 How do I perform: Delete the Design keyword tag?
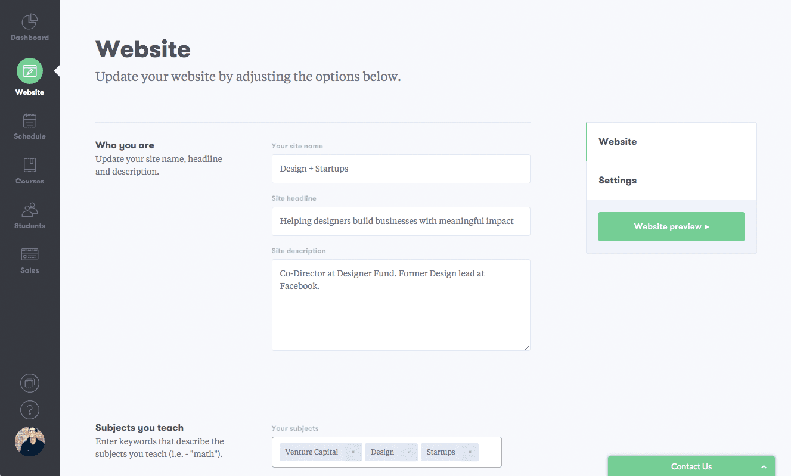410,452
